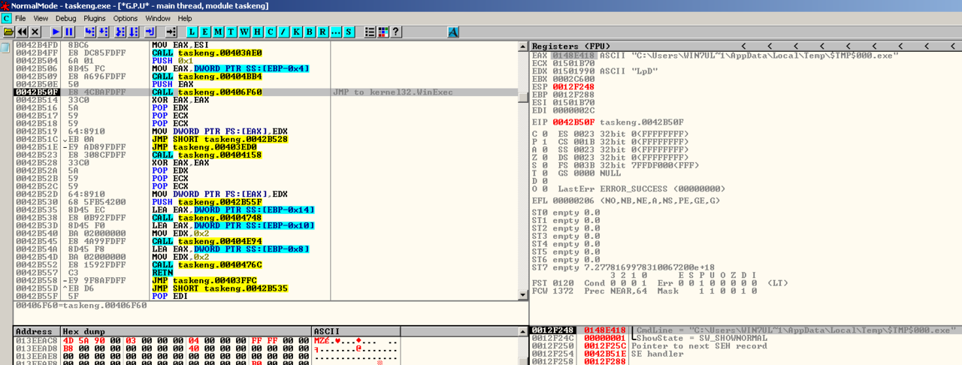Image resolution: width=962 pixels, height=365 pixels.
Task: Click the Step into toolbar icon
Action: click(x=90, y=32)
